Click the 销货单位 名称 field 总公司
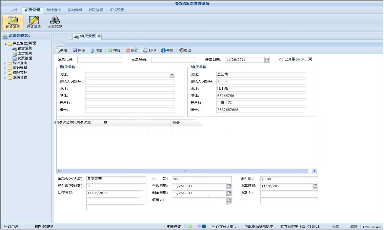 click(x=261, y=75)
